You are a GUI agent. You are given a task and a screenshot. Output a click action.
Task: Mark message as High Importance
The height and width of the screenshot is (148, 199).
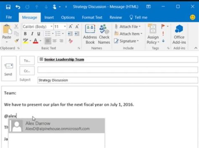pyautogui.click(x=163, y=34)
